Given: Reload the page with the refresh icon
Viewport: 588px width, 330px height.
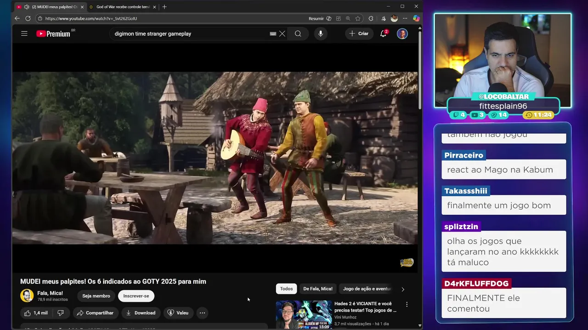Looking at the screenshot, I should point(28,18).
